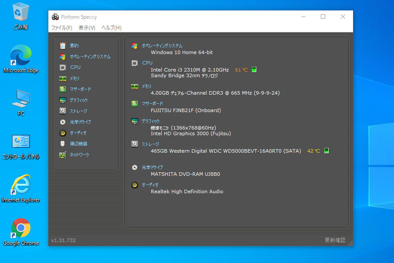Click FUJITSU FJNB21F (Onboard) text
The image size is (394, 263).
[186, 110]
